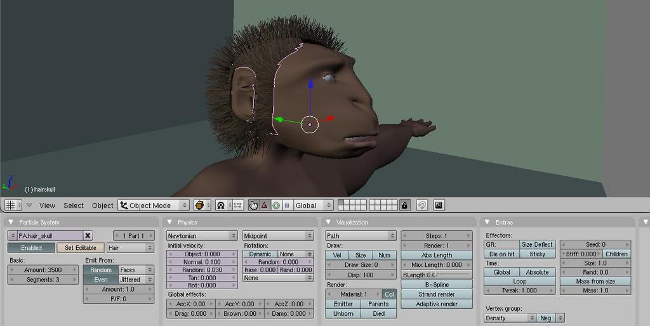
Task: Click the PA:hair_skull name field
Action: coord(50,236)
